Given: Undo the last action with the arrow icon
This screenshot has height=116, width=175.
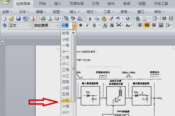Looking at the screenshot, I should pos(118,19).
